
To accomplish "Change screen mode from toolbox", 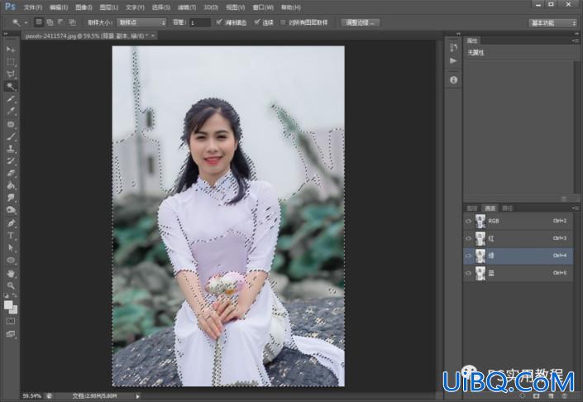I will click(11, 334).
